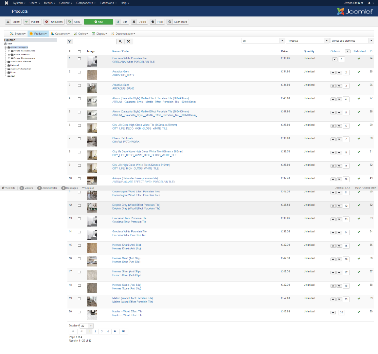Viewport: 378px width, 354px height.
Task: Check the Arcadius Sand row checkbox
Action: pos(79,86)
